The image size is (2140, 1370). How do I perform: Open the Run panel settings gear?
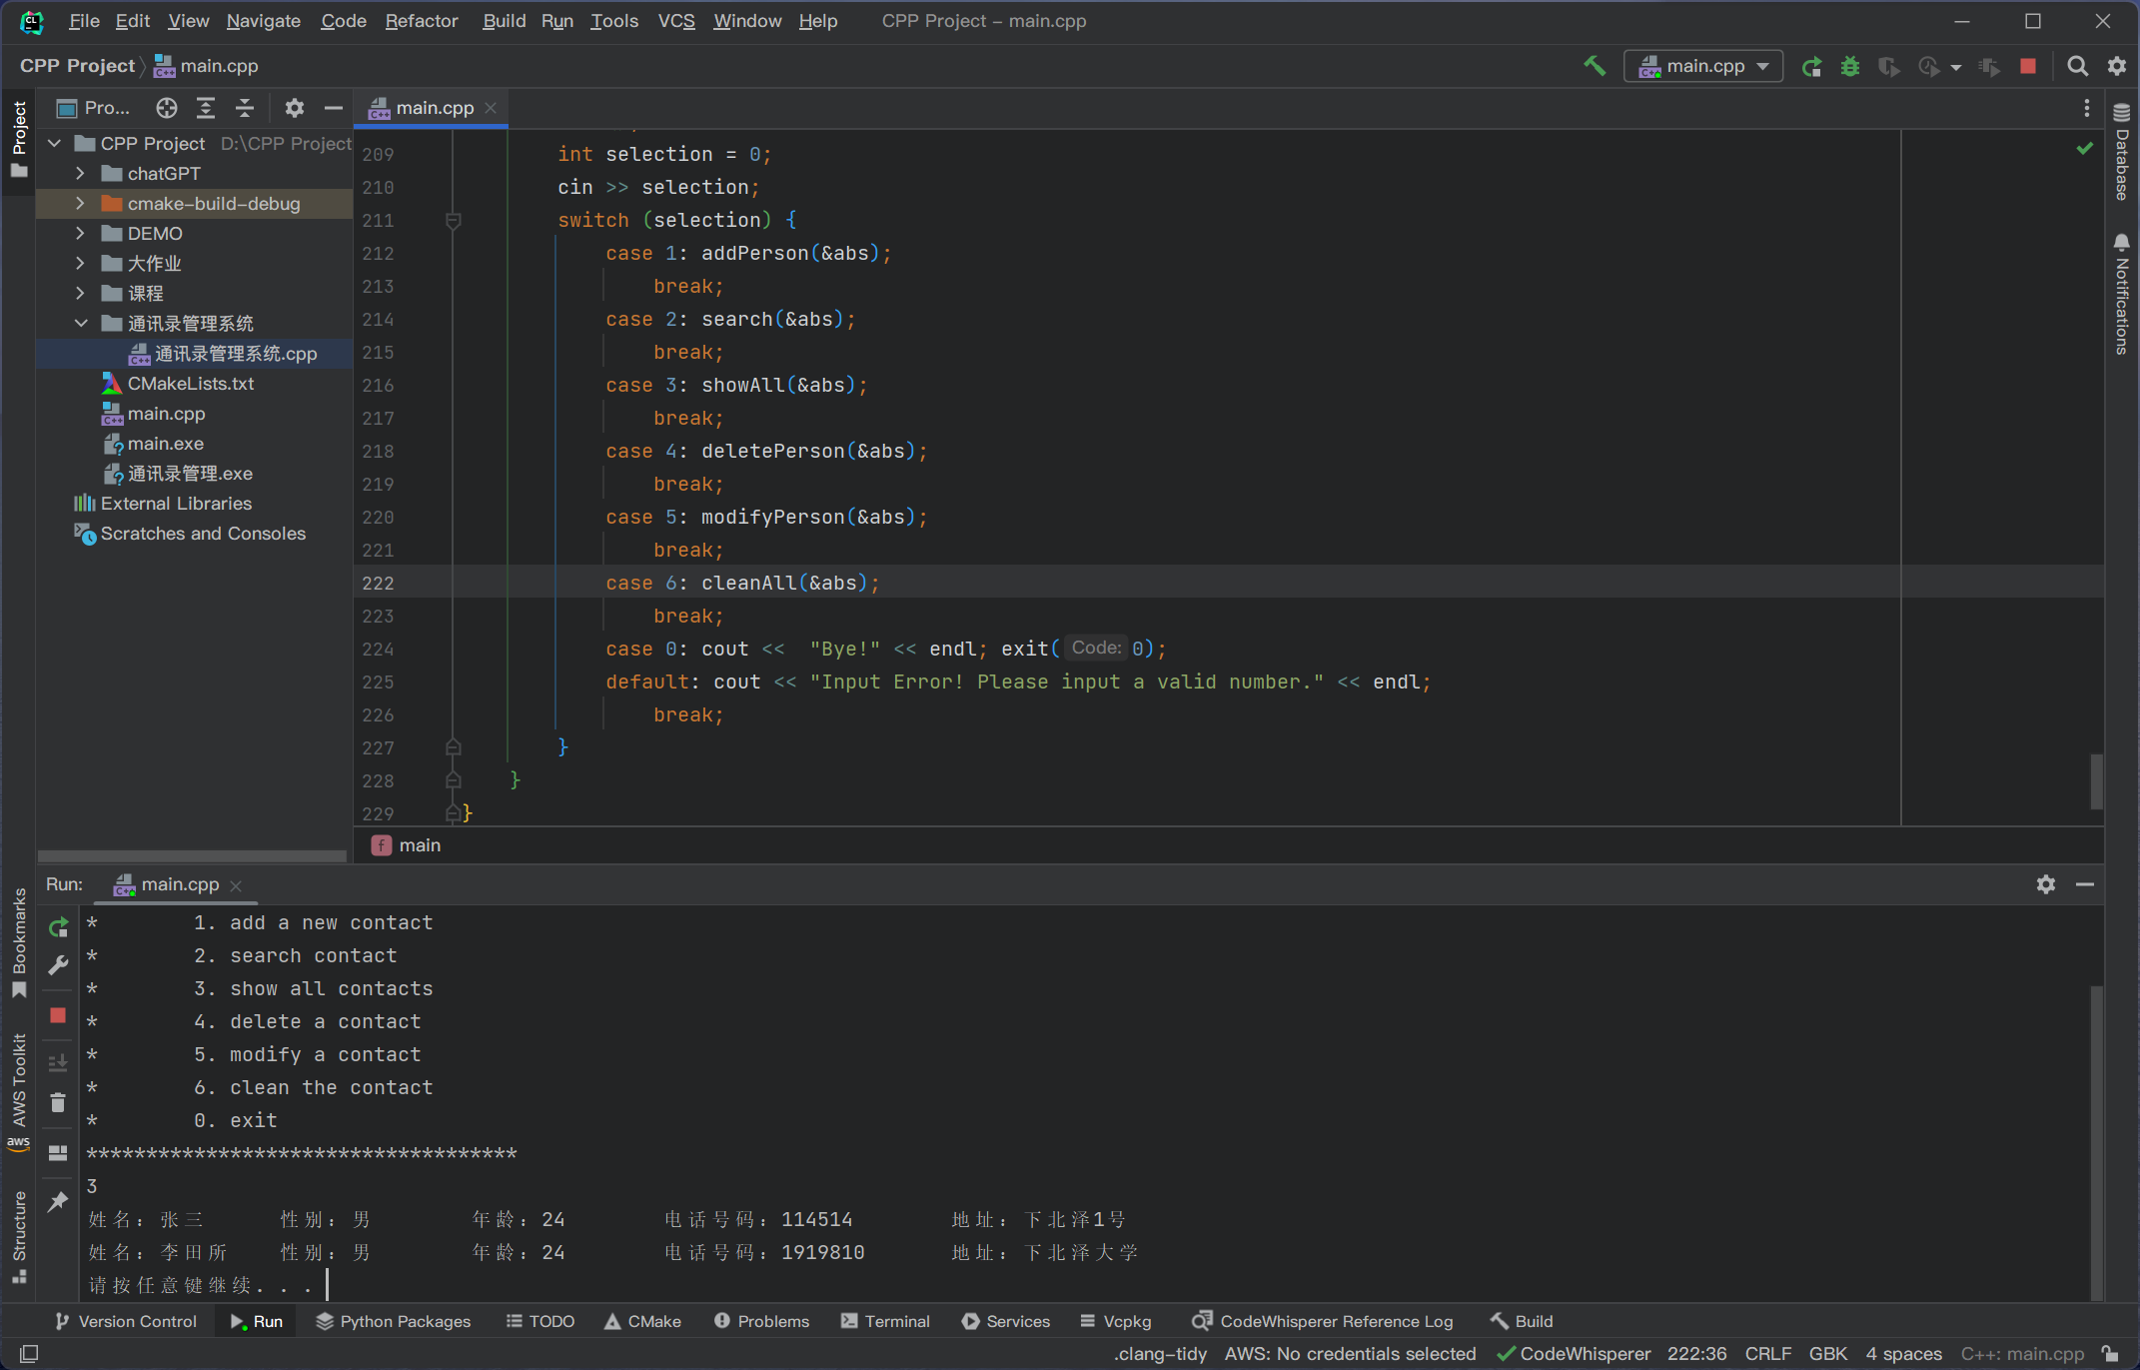(x=2045, y=884)
